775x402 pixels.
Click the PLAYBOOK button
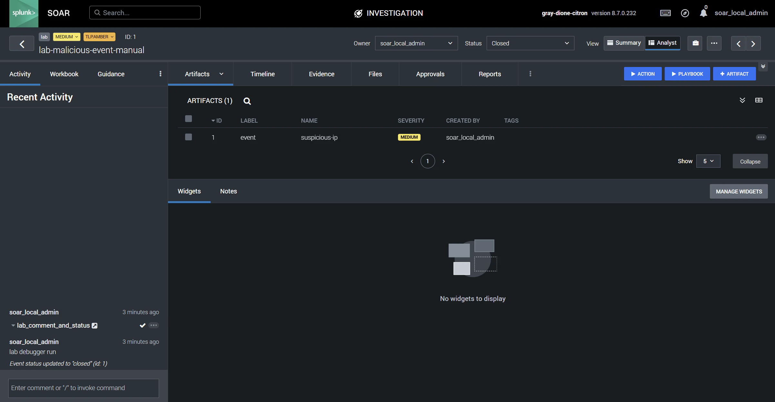pyautogui.click(x=687, y=74)
